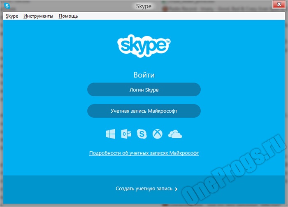
Task: Open Подробности об учетных записях Майкрософт link
Action: pyautogui.click(x=144, y=153)
